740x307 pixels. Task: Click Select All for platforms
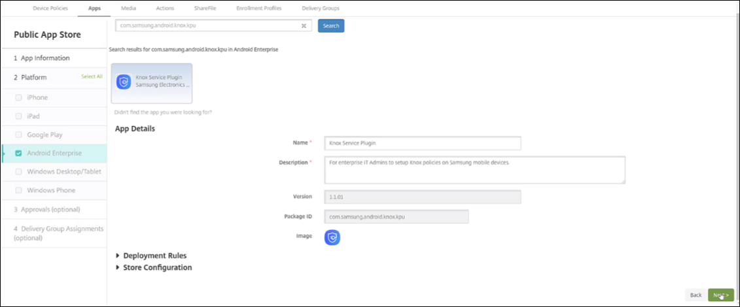click(92, 76)
